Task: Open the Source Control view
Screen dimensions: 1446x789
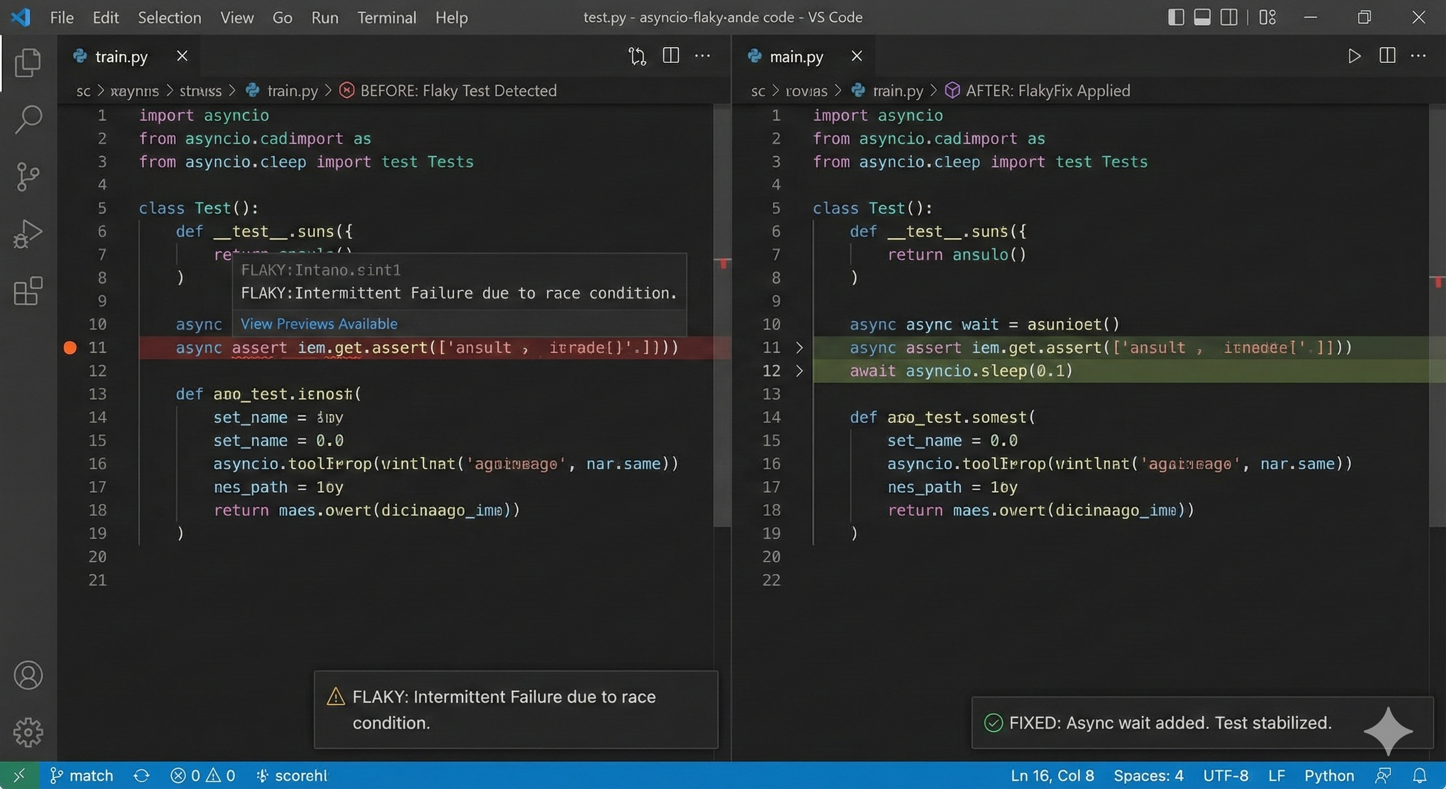Action: 28,177
